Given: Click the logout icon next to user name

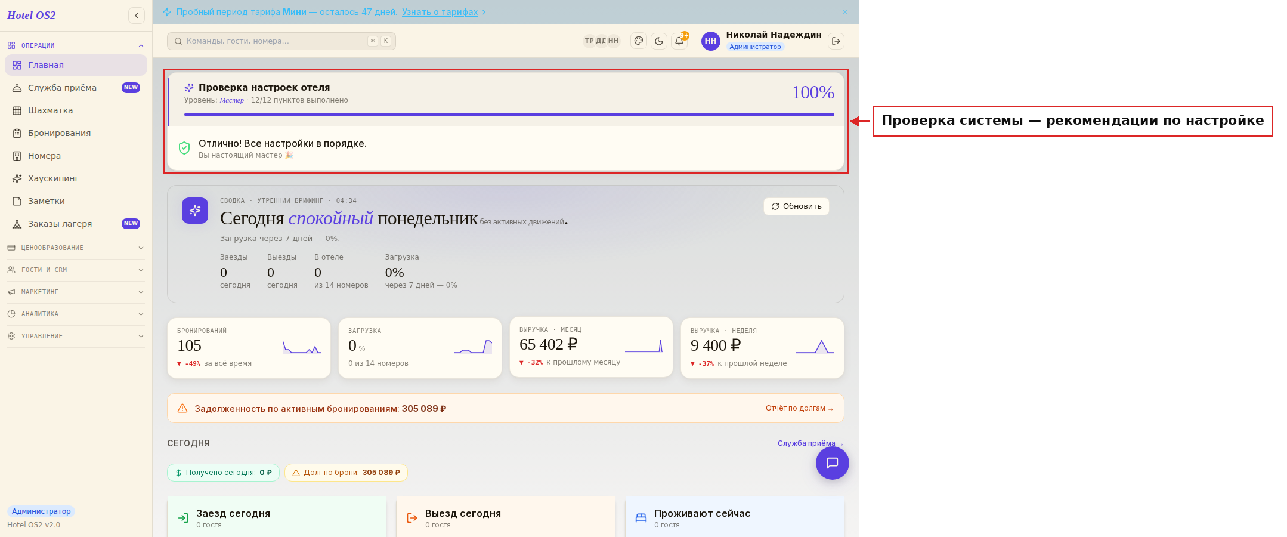Looking at the screenshot, I should [836, 41].
